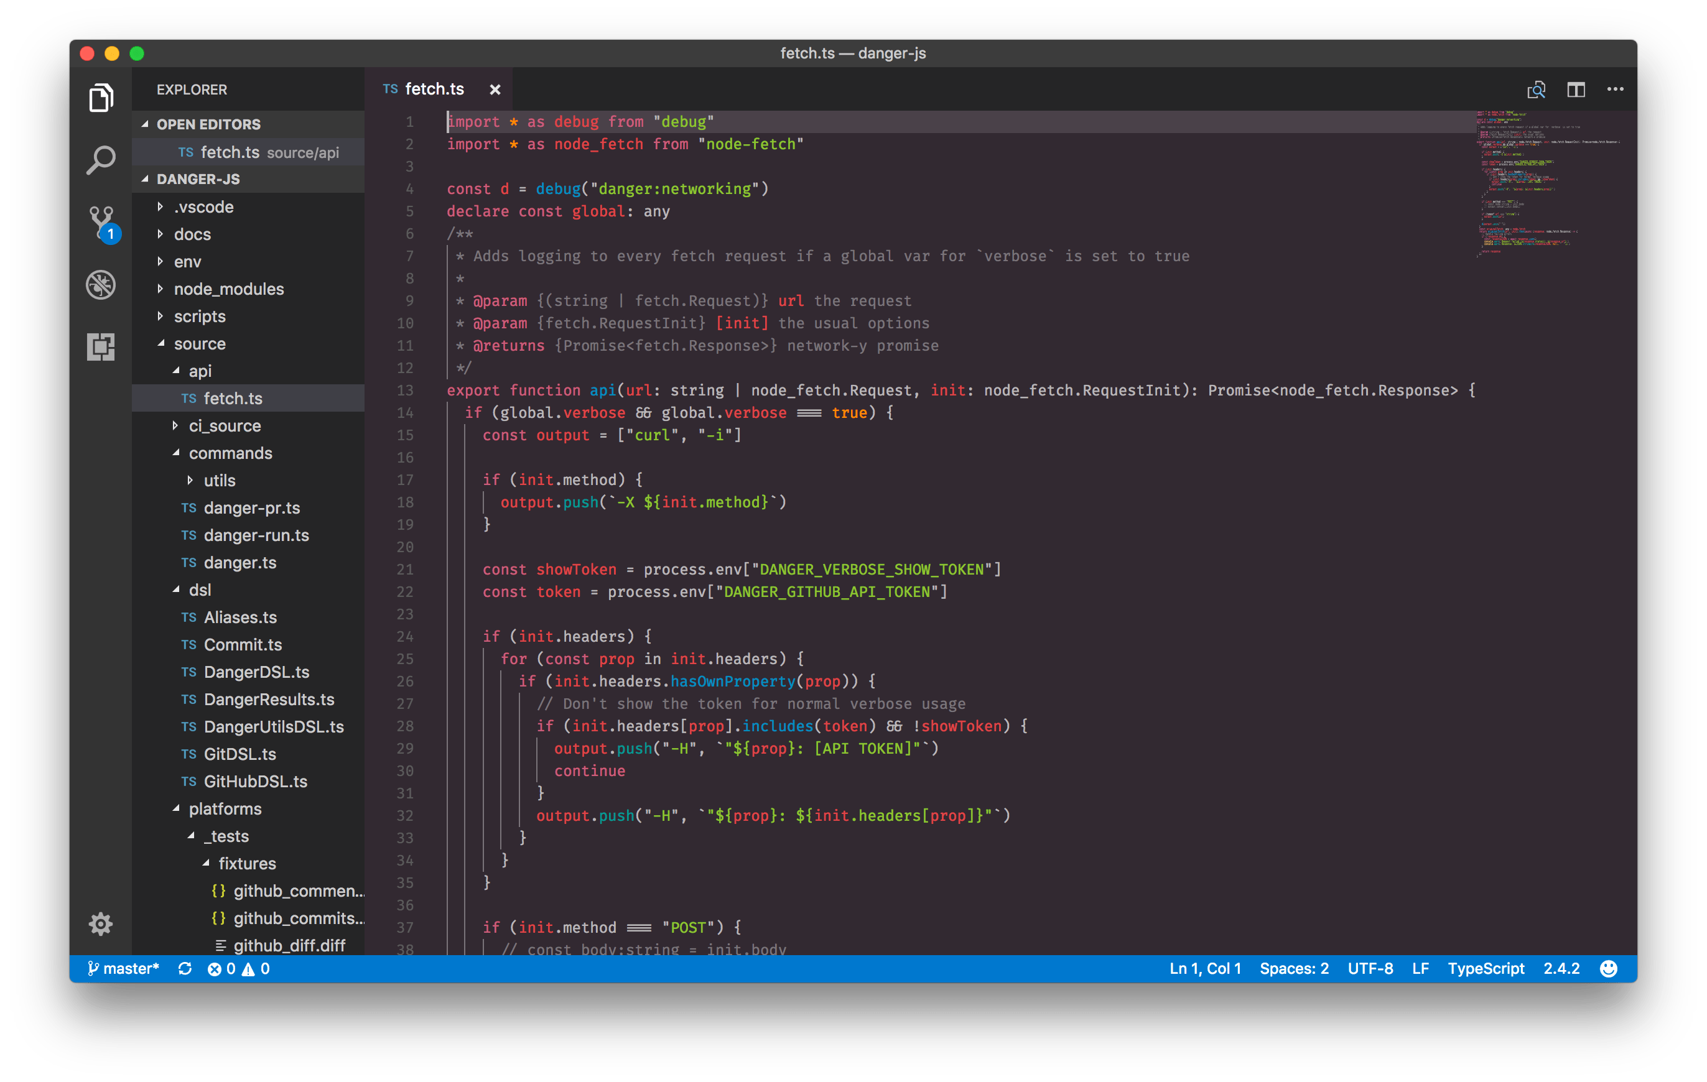Image resolution: width=1707 pixels, height=1082 pixels.
Task: Select the Debug icon in the activity bar
Action: 101,284
